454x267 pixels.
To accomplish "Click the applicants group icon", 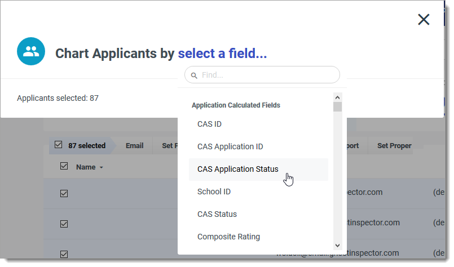I will 31,51.
